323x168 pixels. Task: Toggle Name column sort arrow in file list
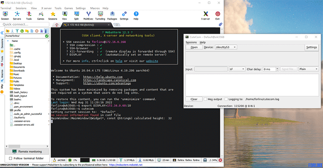coord(8,41)
